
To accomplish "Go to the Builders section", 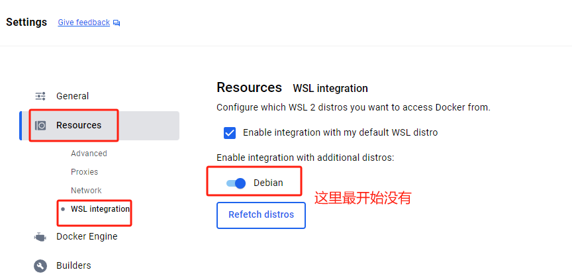I will coord(73,265).
